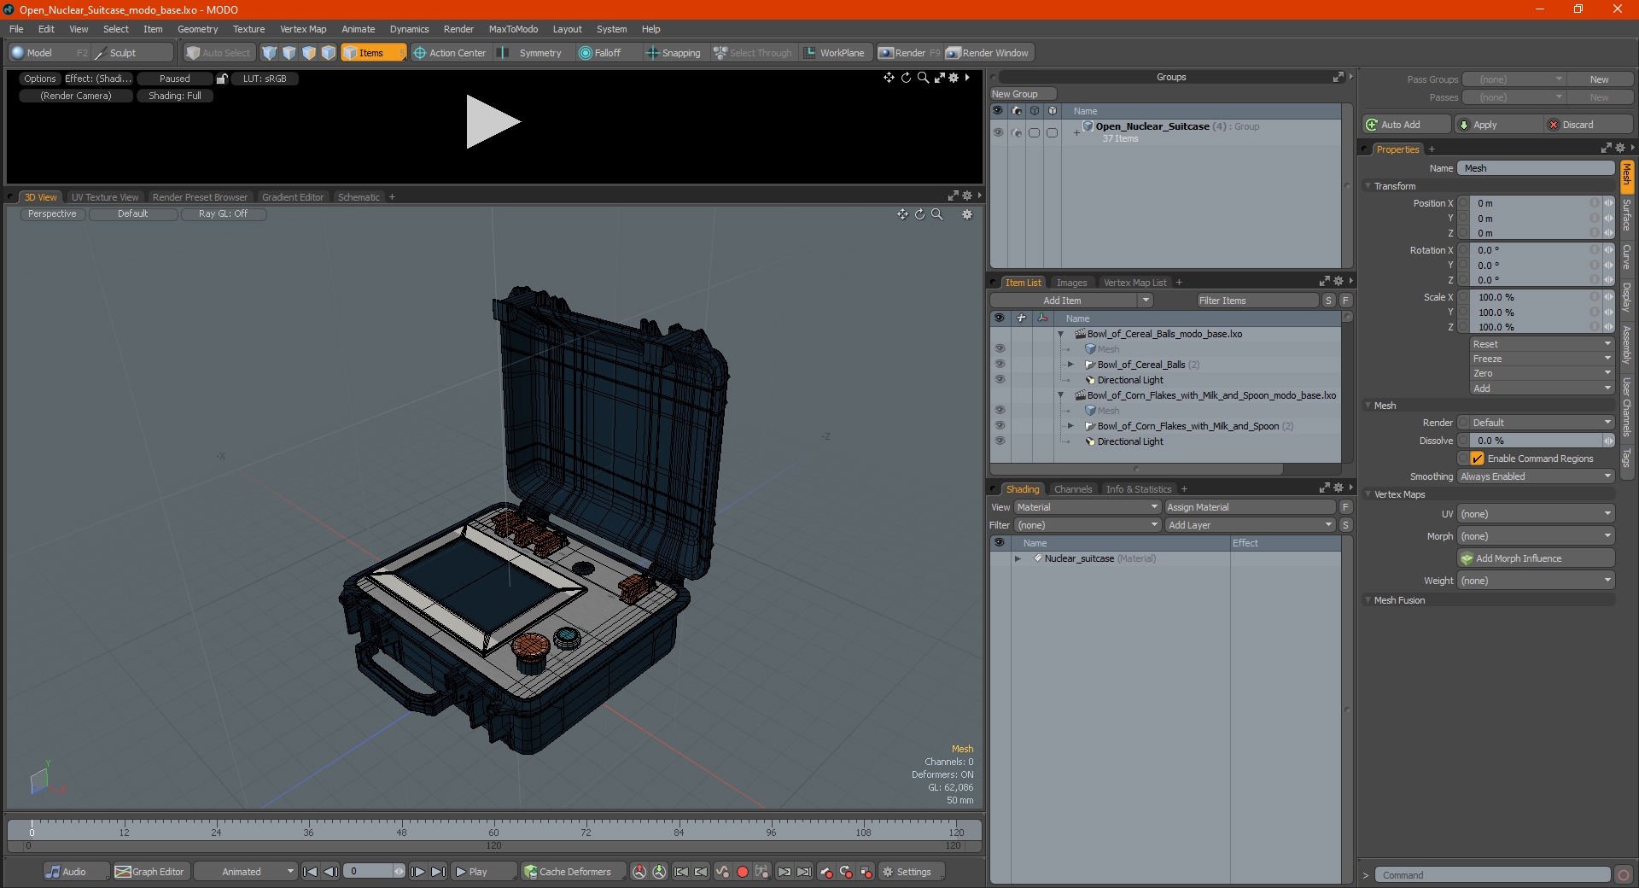1639x888 pixels.
Task: Expand Open_Nuclear_Suitcase group
Action: [x=1076, y=132]
